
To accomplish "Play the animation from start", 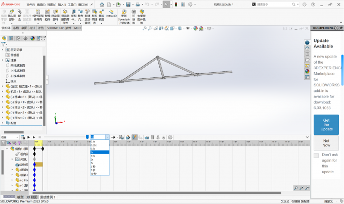I will coord(28,137).
